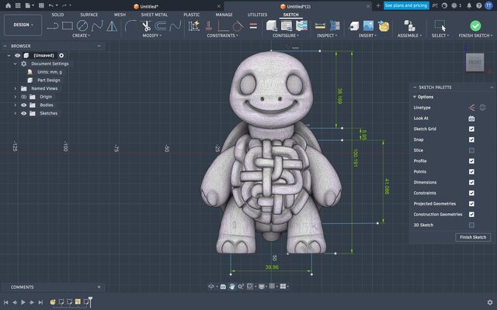This screenshot has height=310, width=497.
Task: Click the Change Parameters table icon
Action: (x=287, y=26)
